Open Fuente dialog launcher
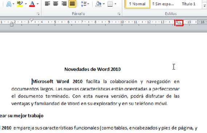The height and width of the screenshot is (133, 207). point(38,14)
